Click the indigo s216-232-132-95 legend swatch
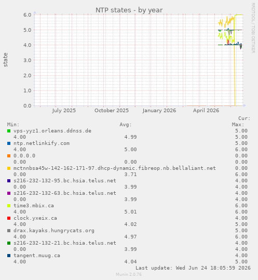The height and width of the screenshot is (280, 258). tap(9, 181)
